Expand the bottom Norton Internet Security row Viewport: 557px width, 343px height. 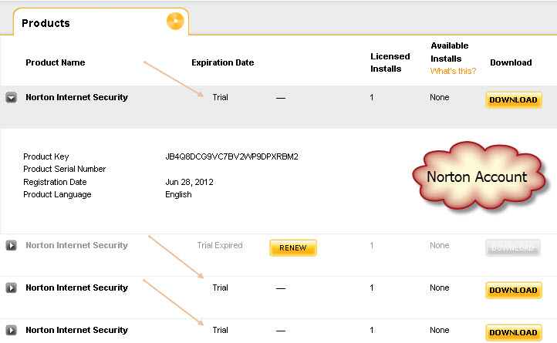12,330
